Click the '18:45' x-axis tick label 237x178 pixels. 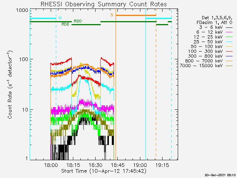pyautogui.click(x=118, y=165)
